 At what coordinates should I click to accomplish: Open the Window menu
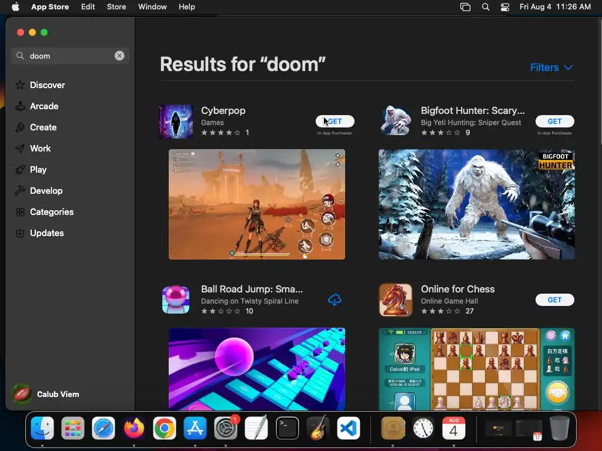(152, 7)
